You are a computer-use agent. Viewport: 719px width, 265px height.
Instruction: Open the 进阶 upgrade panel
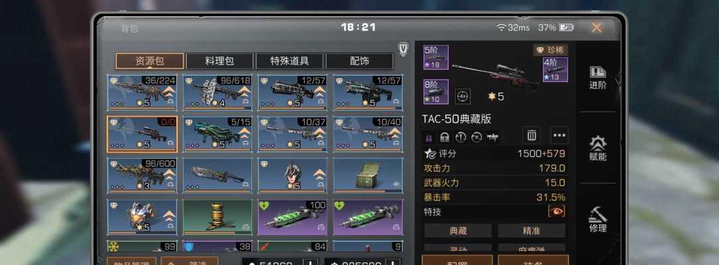click(x=598, y=78)
